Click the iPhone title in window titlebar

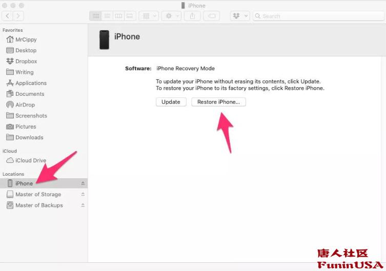coord(196,6)
